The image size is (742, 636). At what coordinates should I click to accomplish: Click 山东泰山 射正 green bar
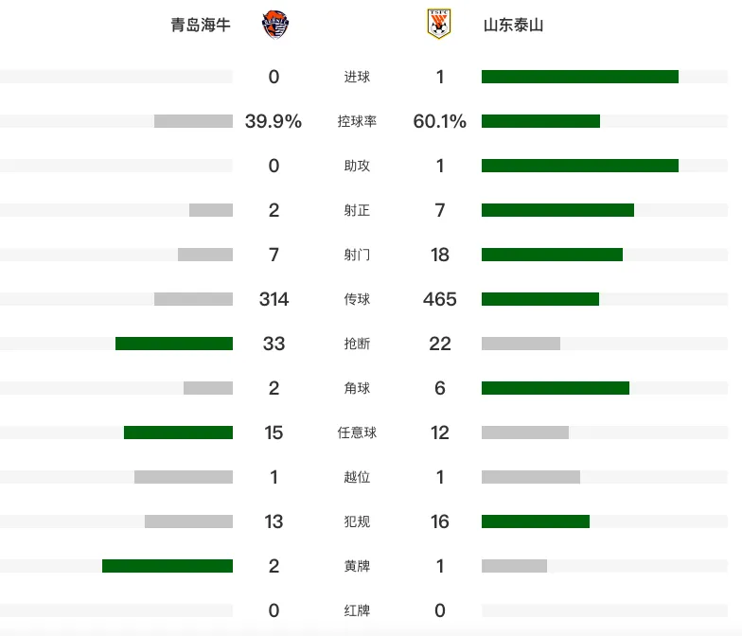(558, 210)
